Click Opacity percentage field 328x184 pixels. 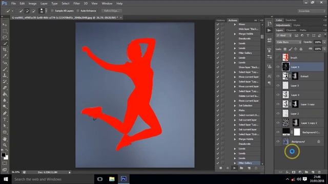(318, 42)
